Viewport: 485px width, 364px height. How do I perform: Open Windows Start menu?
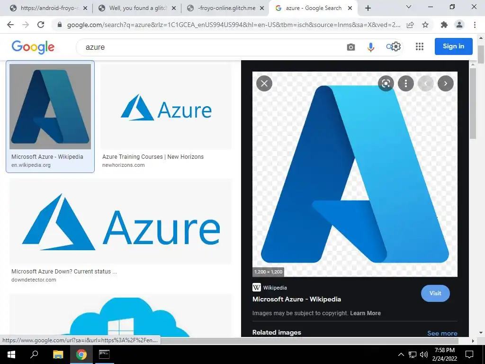tap(11, 355)
